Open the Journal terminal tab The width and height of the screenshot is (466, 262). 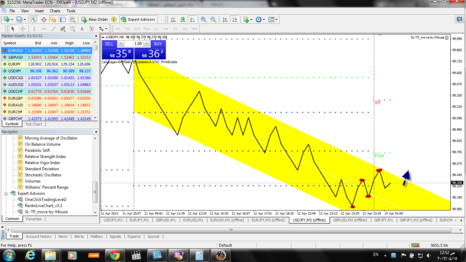pyautogui.click(x=153, y=236)
